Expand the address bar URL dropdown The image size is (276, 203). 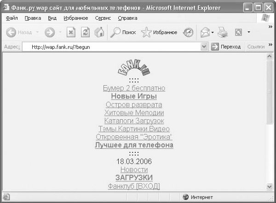(204, 46)
